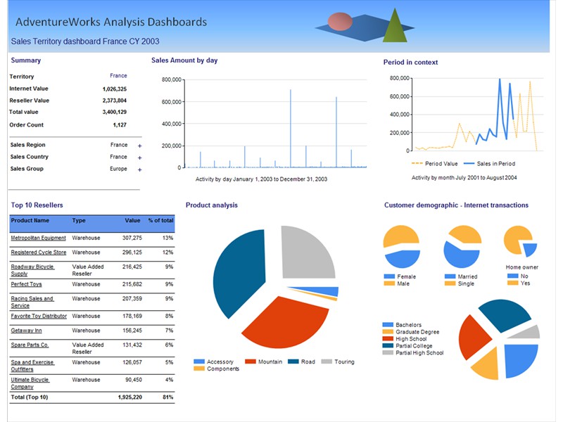Open the Ultimate Bicycle Company link
The image size is (563, 422).
tap(30, 383)
